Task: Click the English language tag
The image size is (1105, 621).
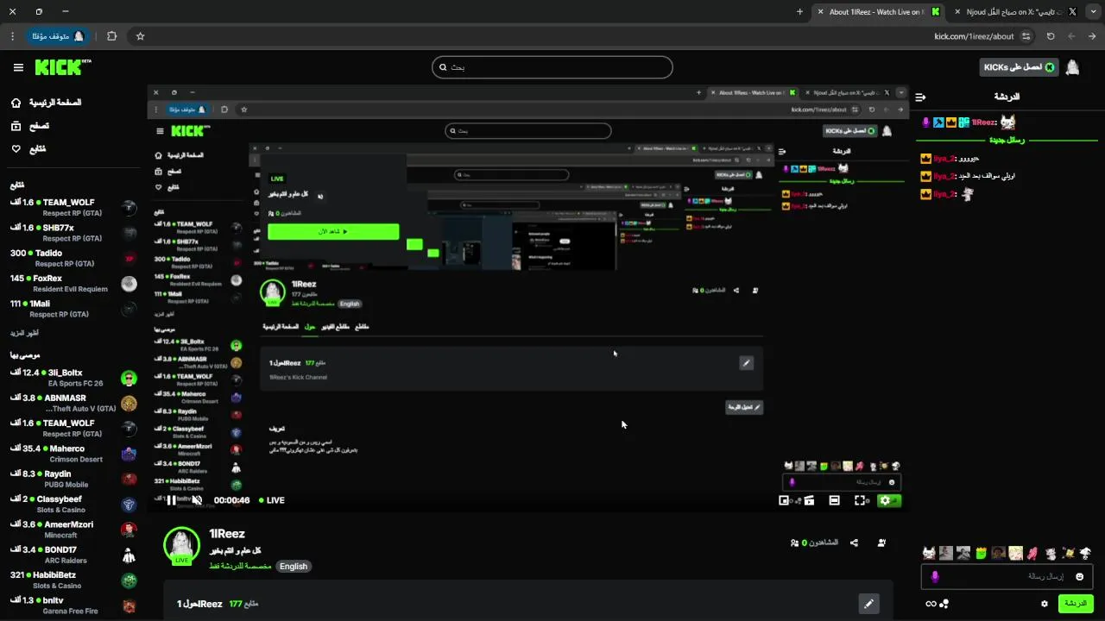Action: pyautogui.click(x=294, y=567)
